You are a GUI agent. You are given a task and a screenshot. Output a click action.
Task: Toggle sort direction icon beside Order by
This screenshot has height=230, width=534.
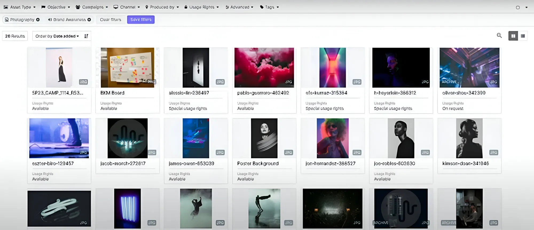[x=86, y=36]
